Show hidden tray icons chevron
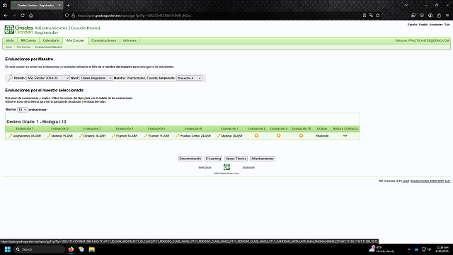 tap(408, 249)
